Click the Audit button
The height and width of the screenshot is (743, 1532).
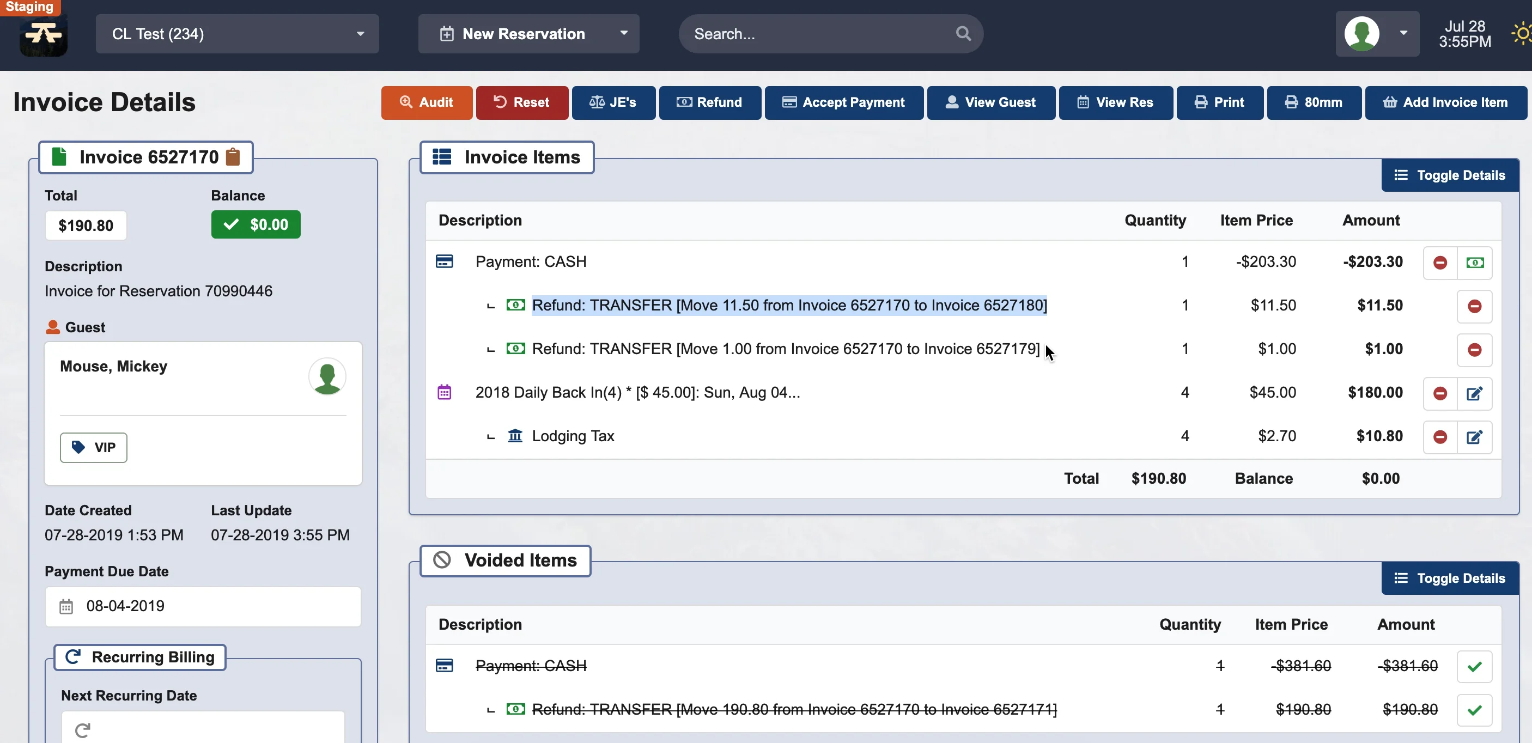427,103
